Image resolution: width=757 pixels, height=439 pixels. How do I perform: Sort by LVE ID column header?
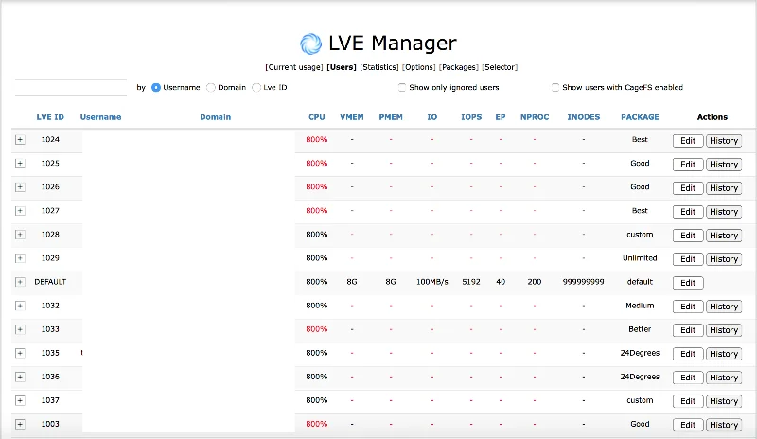[50, 117]
